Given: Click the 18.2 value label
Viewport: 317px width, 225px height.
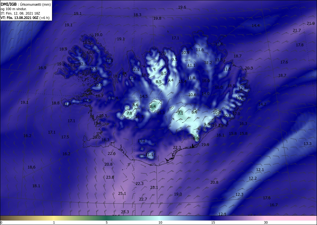Looking at the screenshot, I should pyautogui.click(x=117, y=76).
